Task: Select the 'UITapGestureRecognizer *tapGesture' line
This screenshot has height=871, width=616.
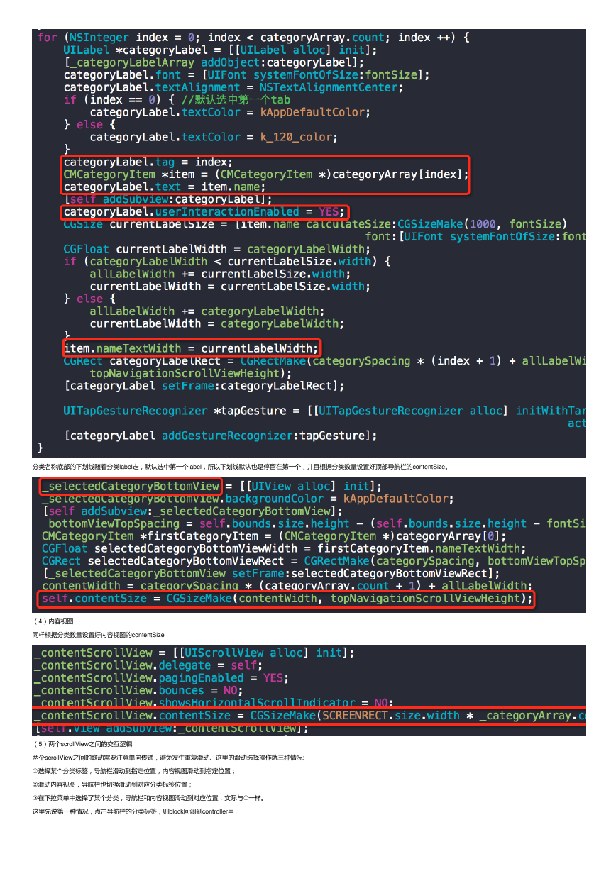Action: pyautogui.click(x=324, y=411)
